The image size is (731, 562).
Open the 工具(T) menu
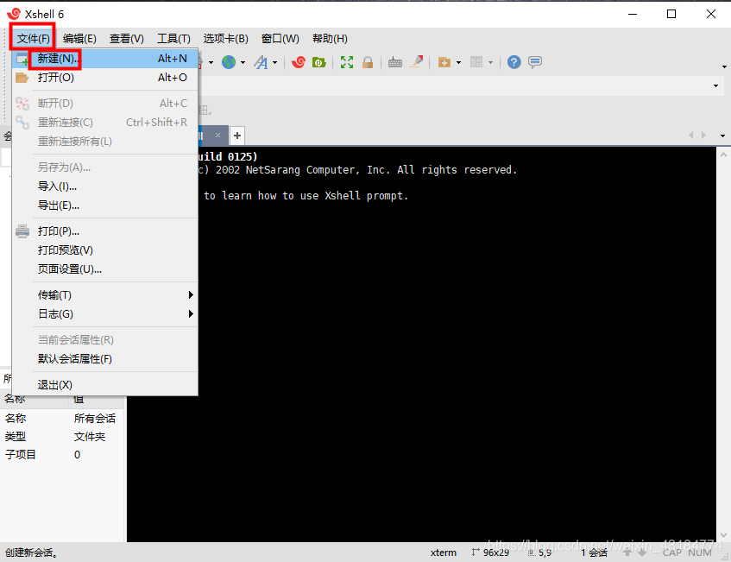[x=173, y=38]
